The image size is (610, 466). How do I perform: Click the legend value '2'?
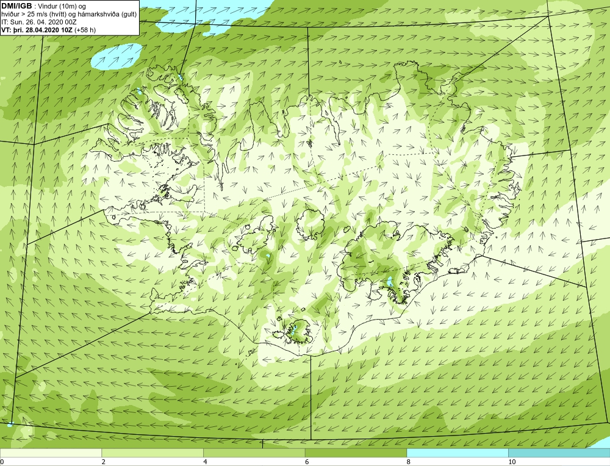point(104,462)
